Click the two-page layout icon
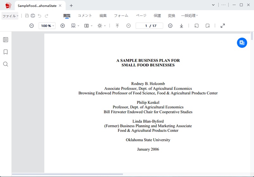This screenshot has width=254, height=177. [x=86, y=26]
